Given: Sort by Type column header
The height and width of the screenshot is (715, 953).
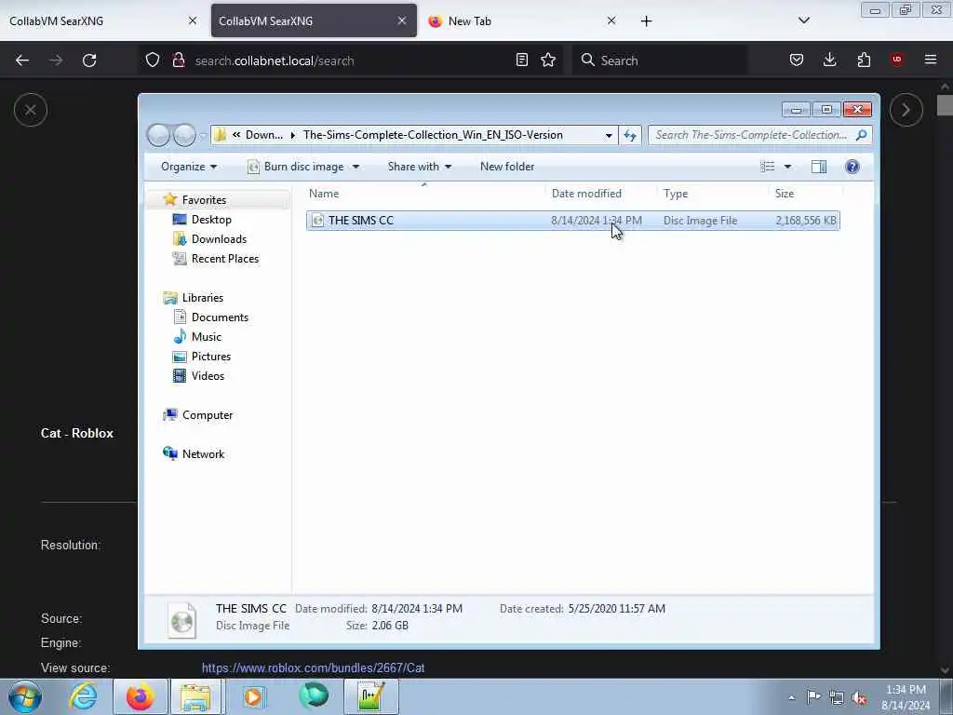Looking at the screenshot, I should (713, 194).
